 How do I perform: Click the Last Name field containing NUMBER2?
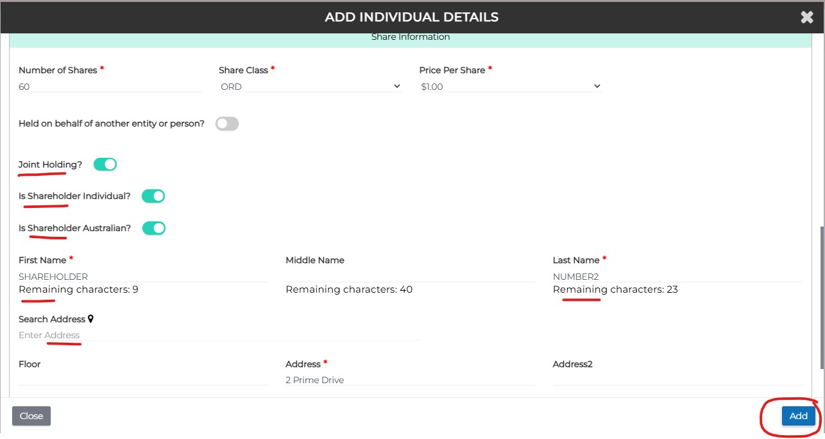[x=677, y=277]
